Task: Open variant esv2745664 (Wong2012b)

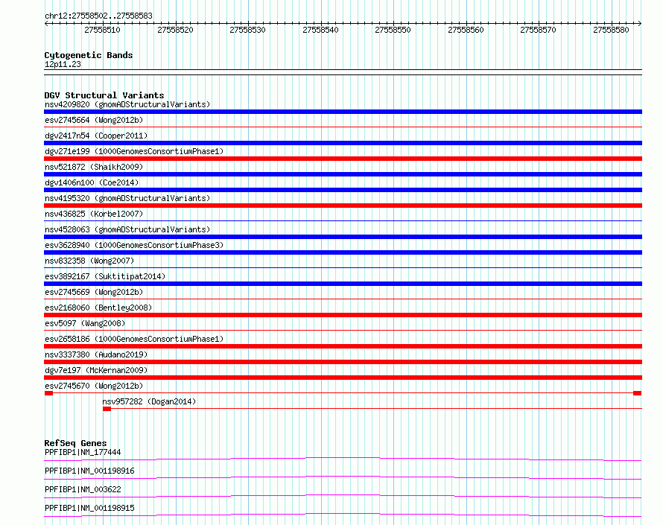Action: 94,120
